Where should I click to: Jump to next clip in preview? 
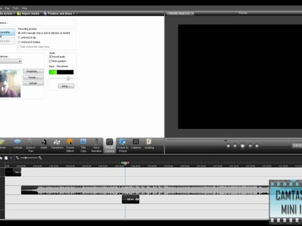[x=257, y=146]
